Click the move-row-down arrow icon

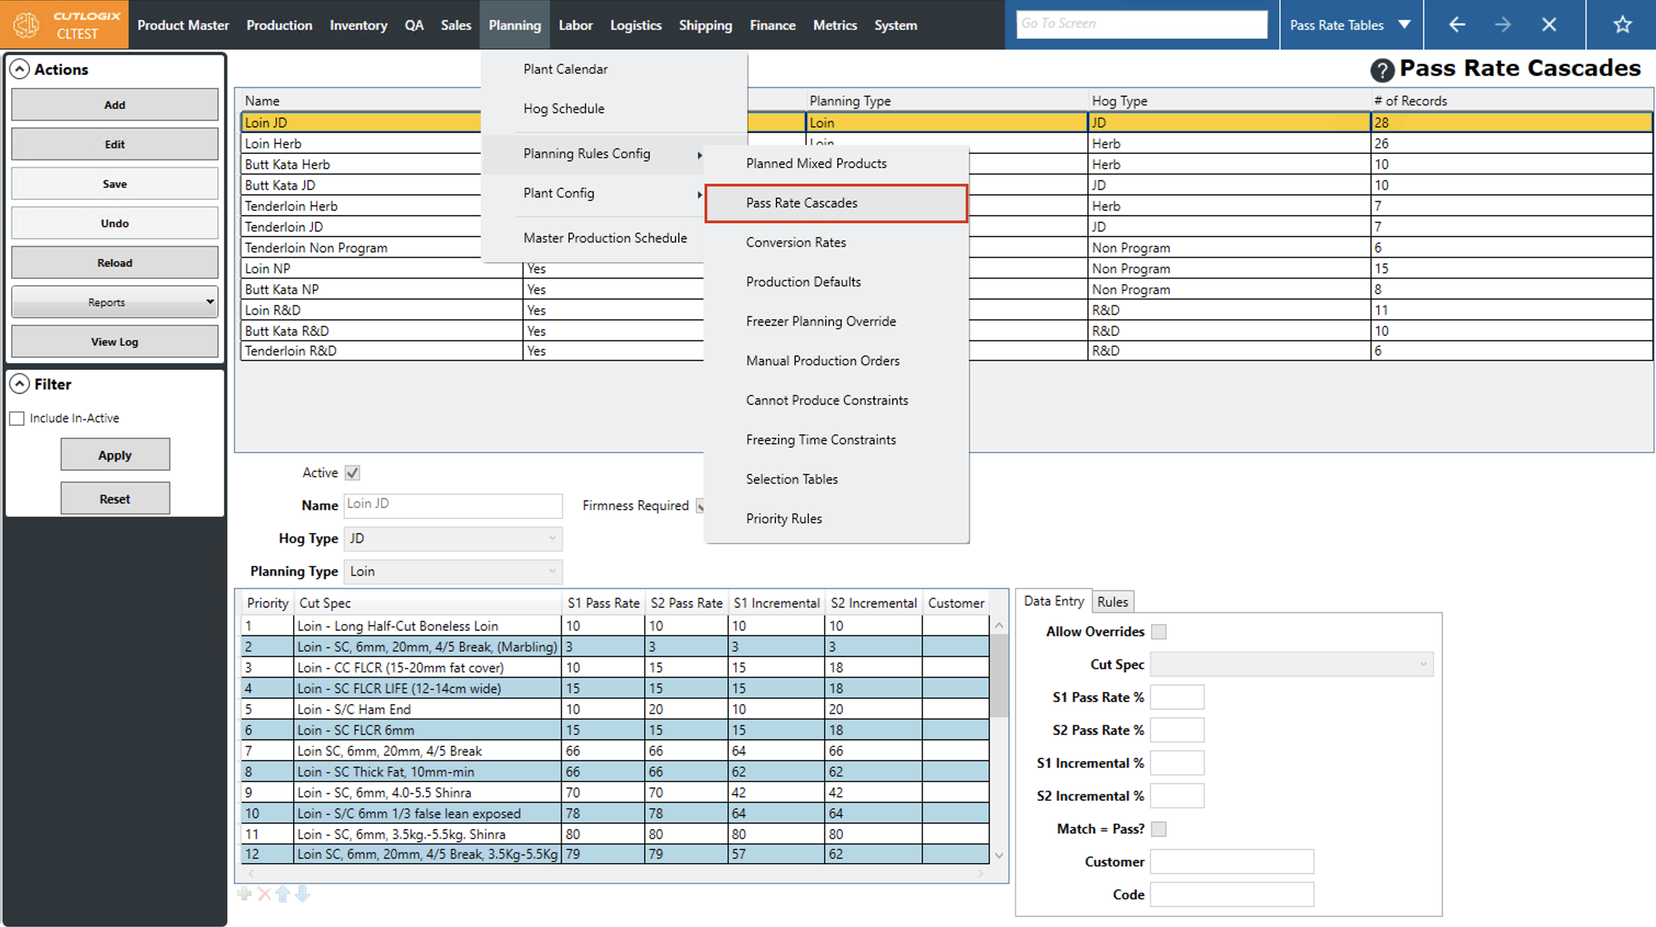click(303, 894)
